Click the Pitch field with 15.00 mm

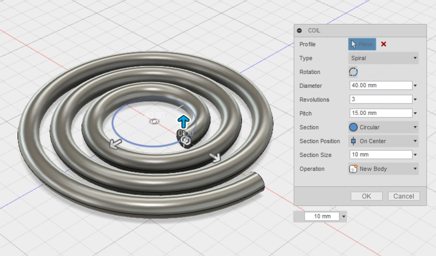tap(380, 113)
